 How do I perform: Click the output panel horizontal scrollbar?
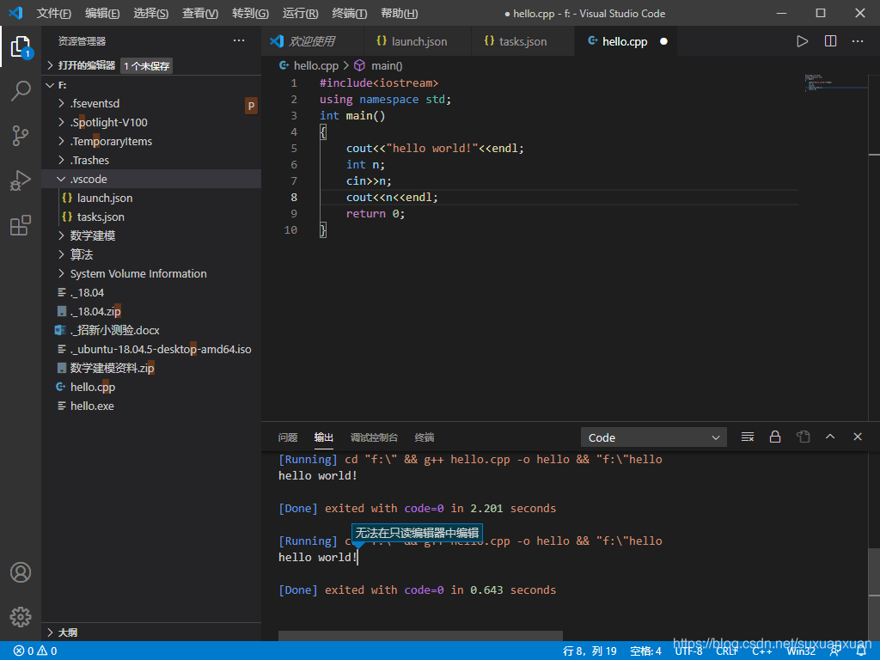click(x=420, y=635)
